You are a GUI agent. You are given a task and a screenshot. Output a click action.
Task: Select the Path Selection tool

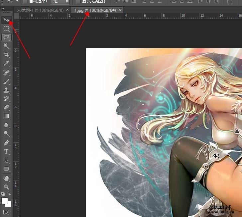[x=6, y=160]
